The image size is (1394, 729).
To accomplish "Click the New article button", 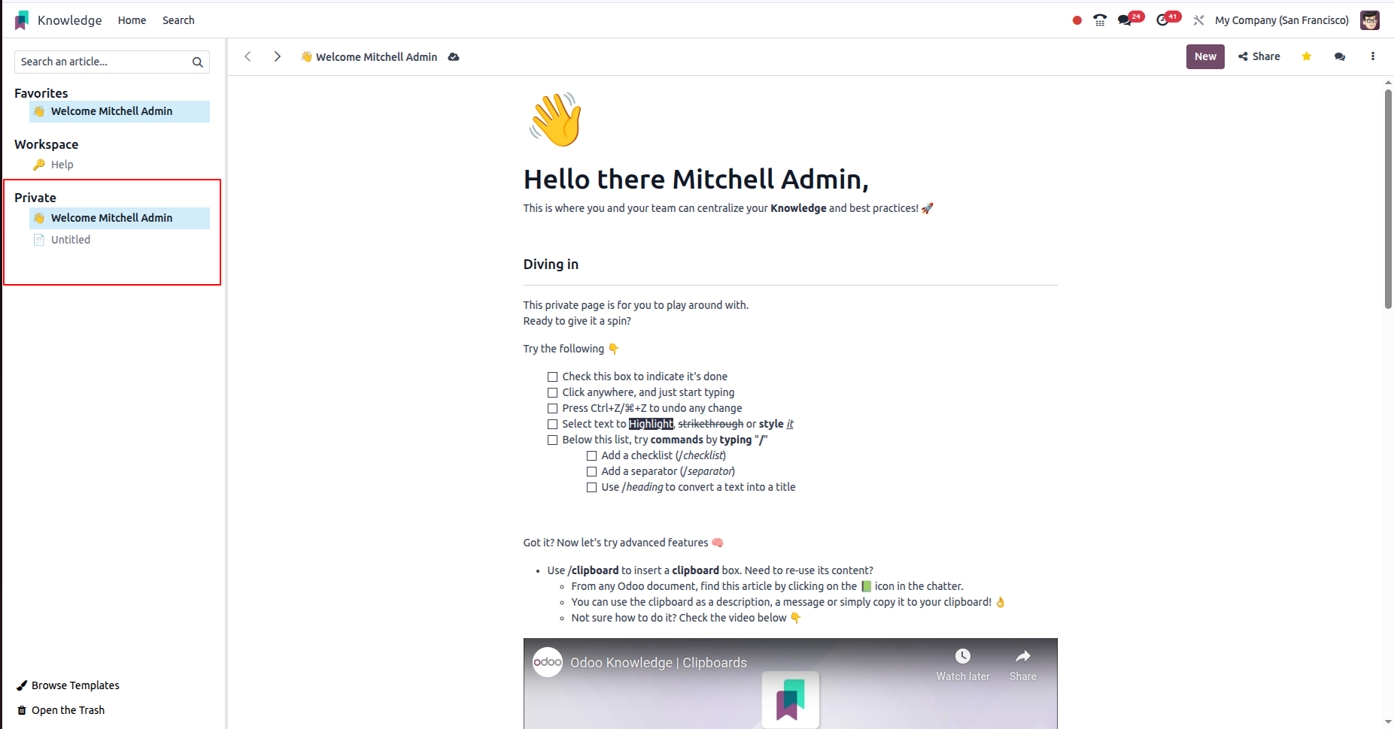I will point(1205,56).
